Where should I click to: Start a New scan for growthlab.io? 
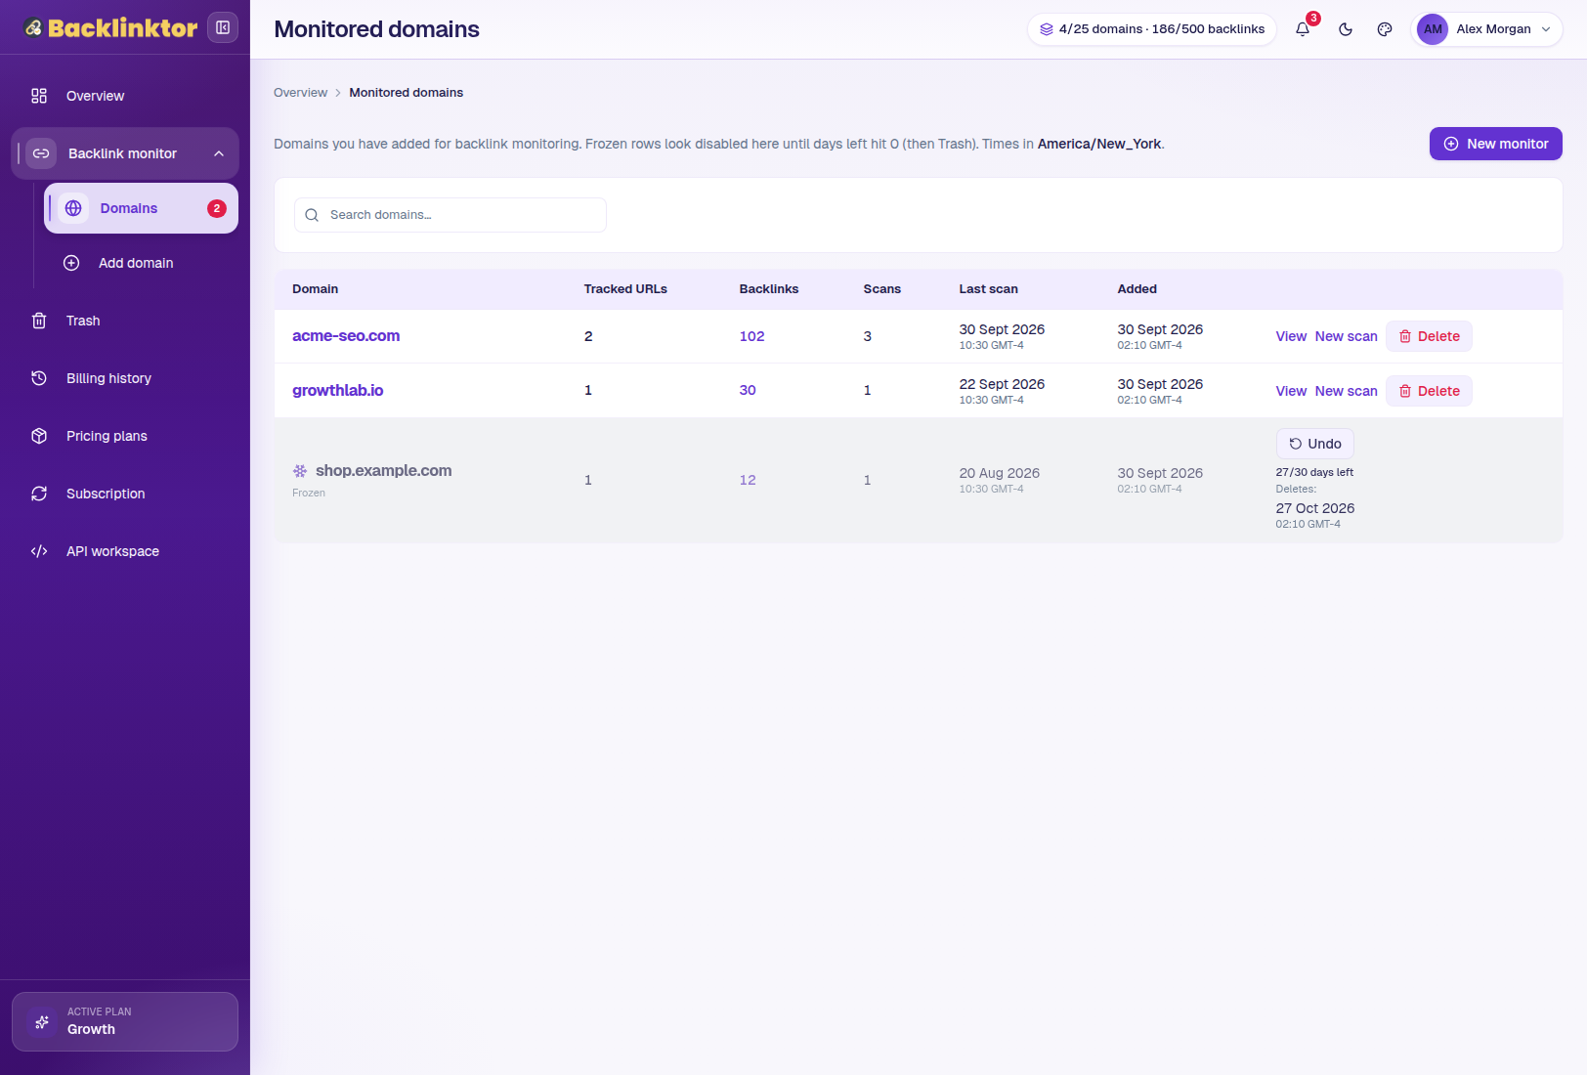click(1346, 391)
